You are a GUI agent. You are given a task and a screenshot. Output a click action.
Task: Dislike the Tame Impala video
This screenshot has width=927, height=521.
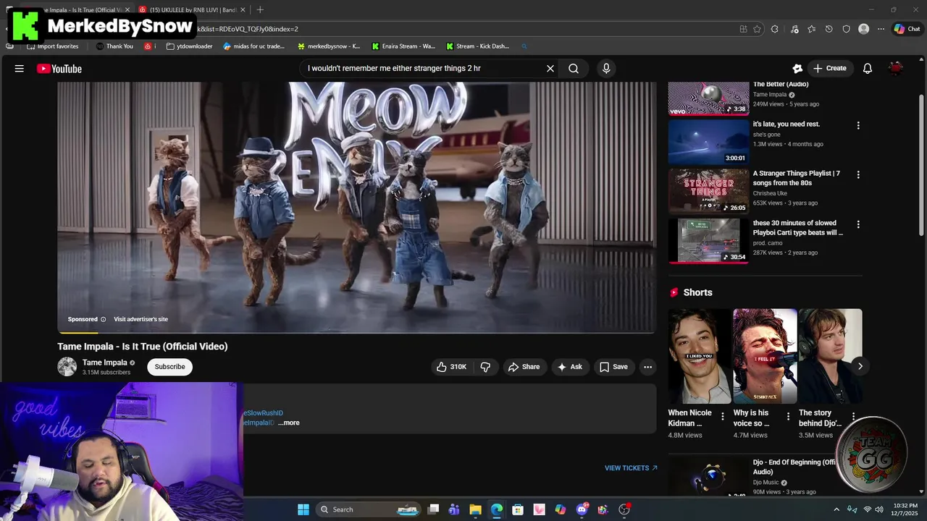(x=485, y=367)
